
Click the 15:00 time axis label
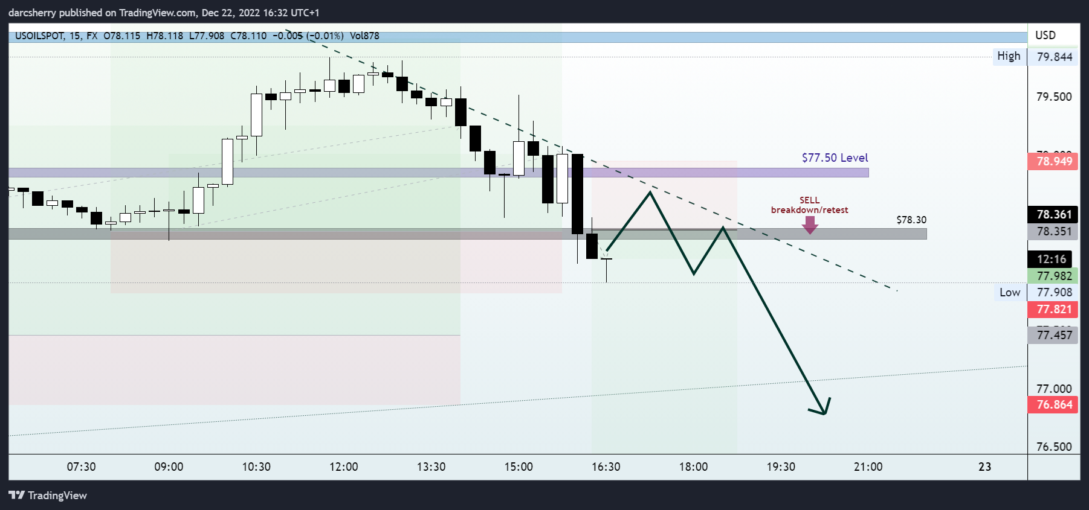[519, 467]
